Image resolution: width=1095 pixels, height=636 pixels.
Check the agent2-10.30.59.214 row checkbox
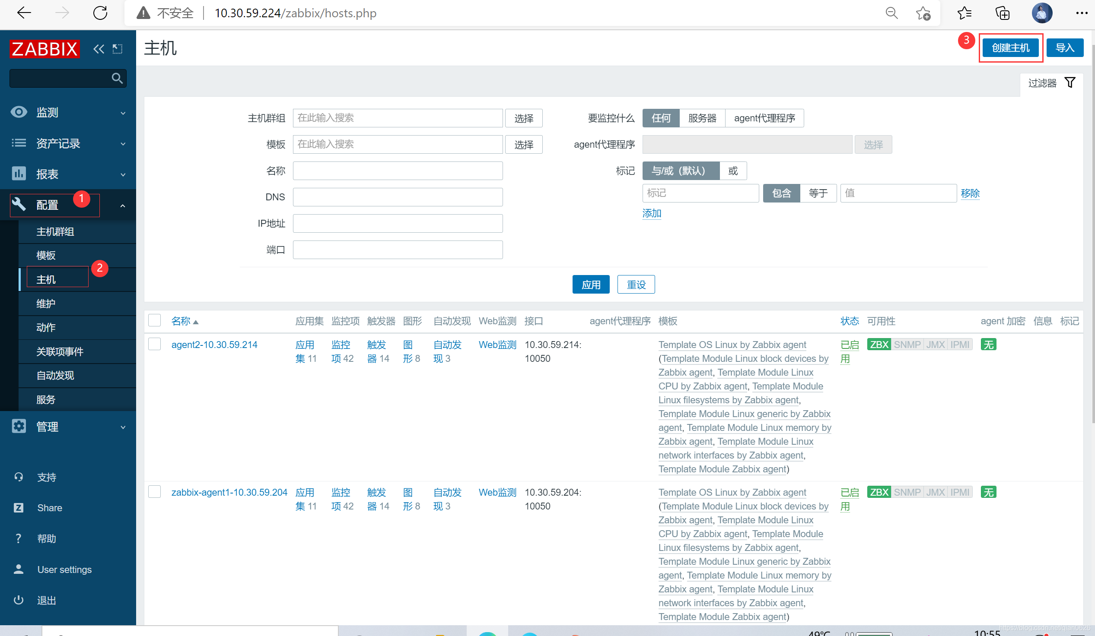154,344
